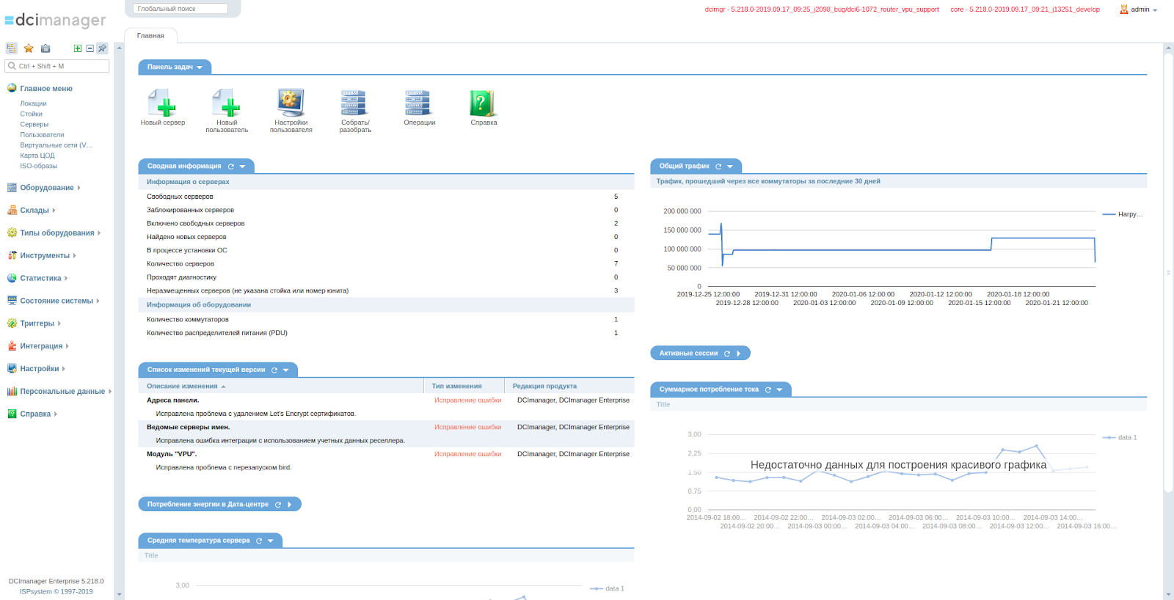
Task: Open the admin user dropdown
Action: 1139,10
